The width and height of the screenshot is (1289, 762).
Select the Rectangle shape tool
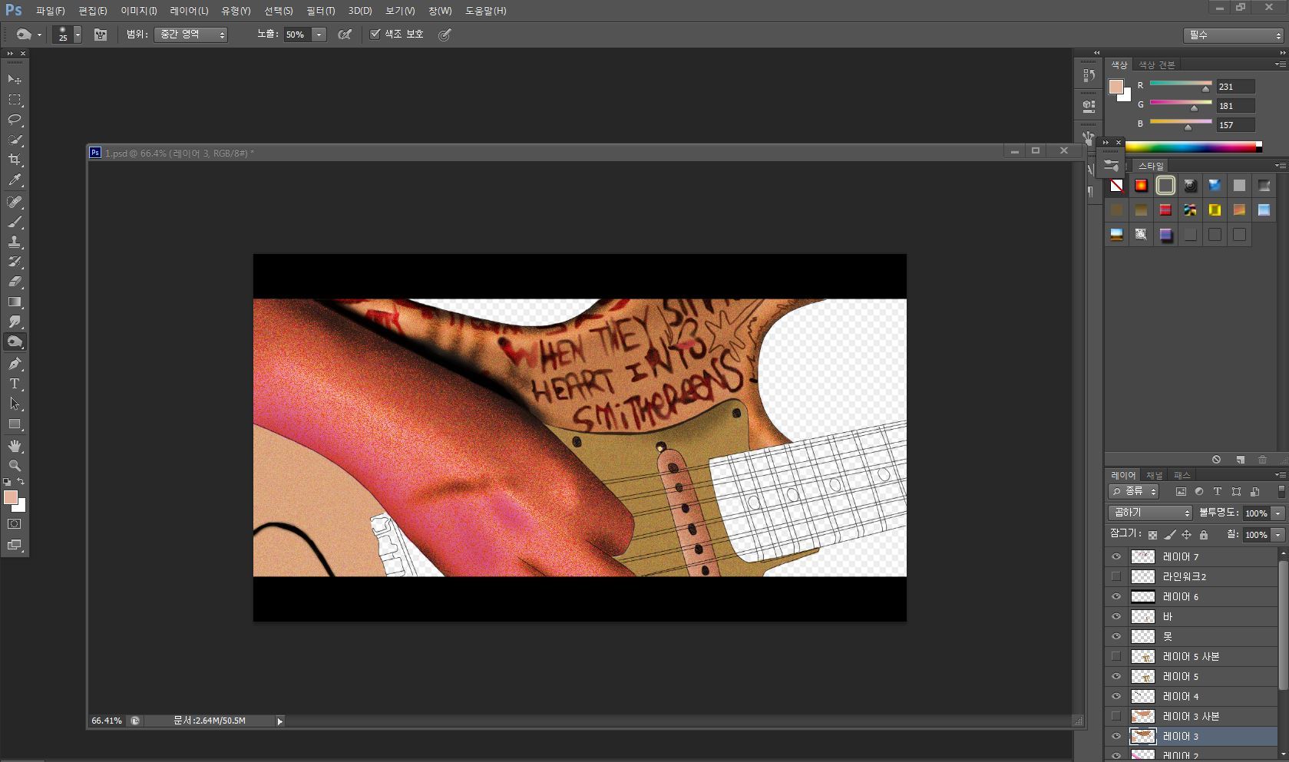[15, 424]
